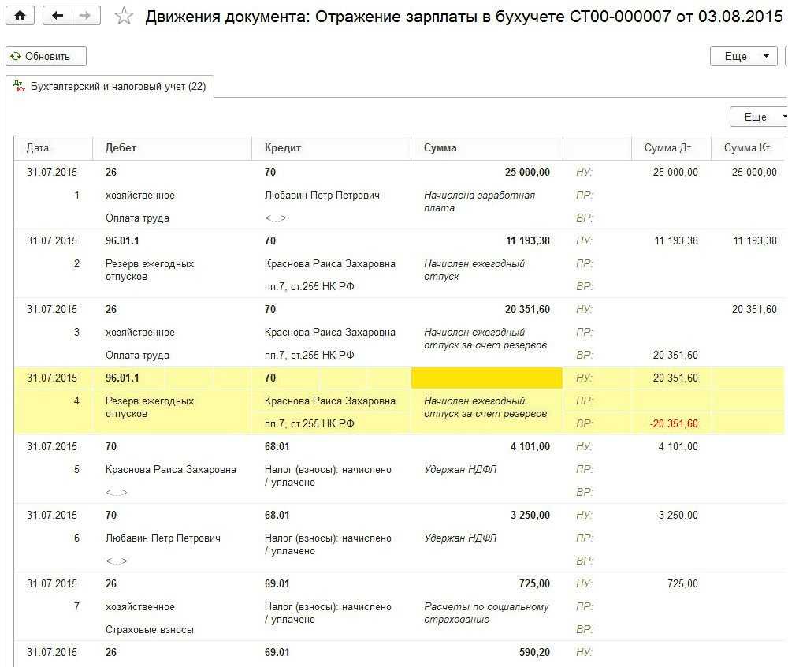788x667 pixels.
Task: Open the table's Еще dropdown menu
Action: pos(758,117)
